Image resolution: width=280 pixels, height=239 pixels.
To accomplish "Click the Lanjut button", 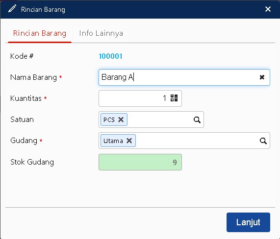I will click(248, 222).
